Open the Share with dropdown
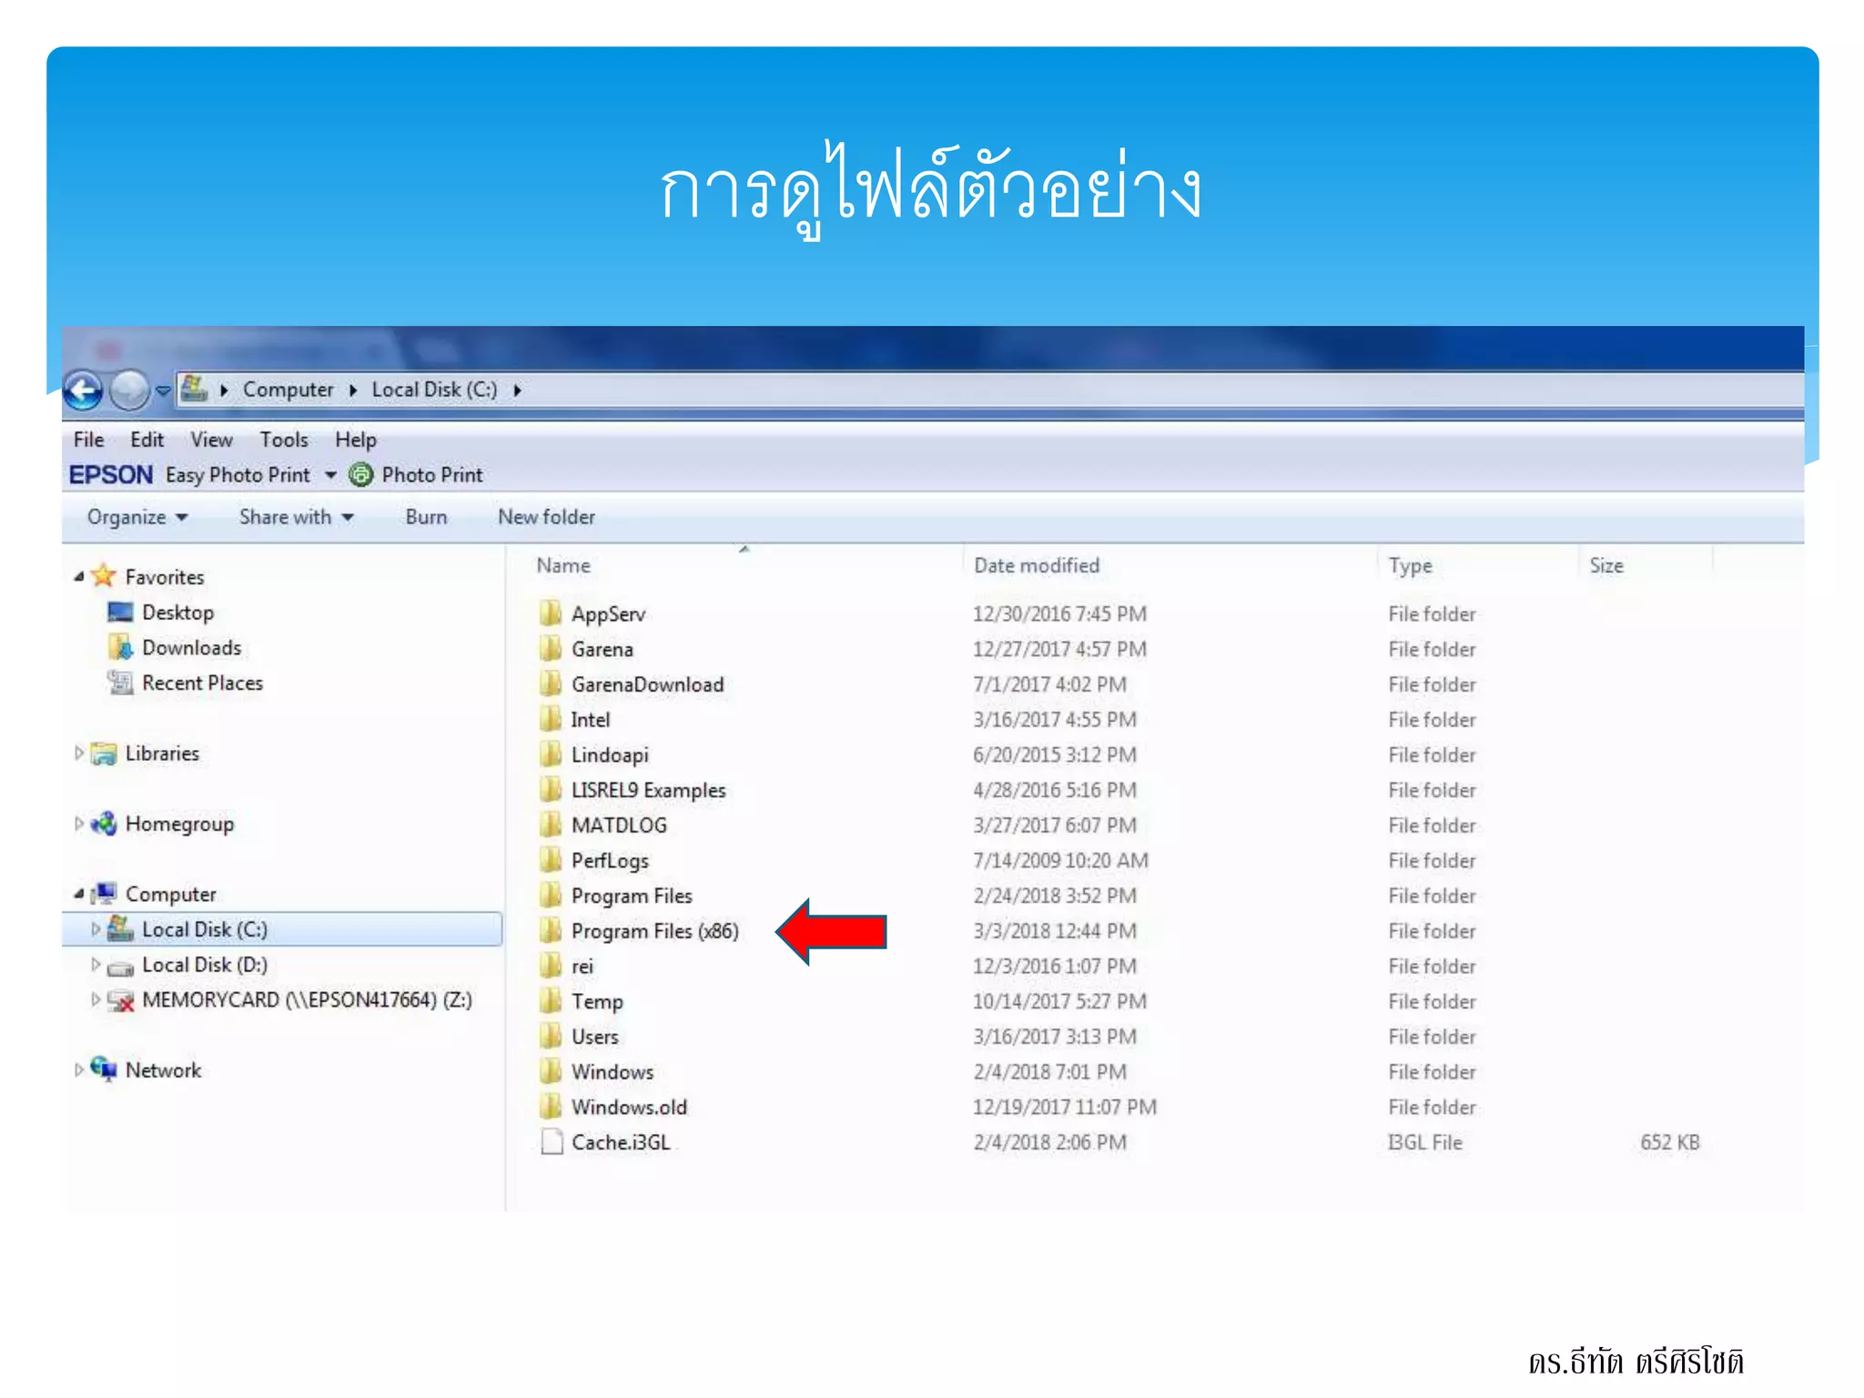 (296, 517)
